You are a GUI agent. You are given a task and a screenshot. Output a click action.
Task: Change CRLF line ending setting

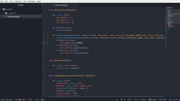(x=129, y=100)
